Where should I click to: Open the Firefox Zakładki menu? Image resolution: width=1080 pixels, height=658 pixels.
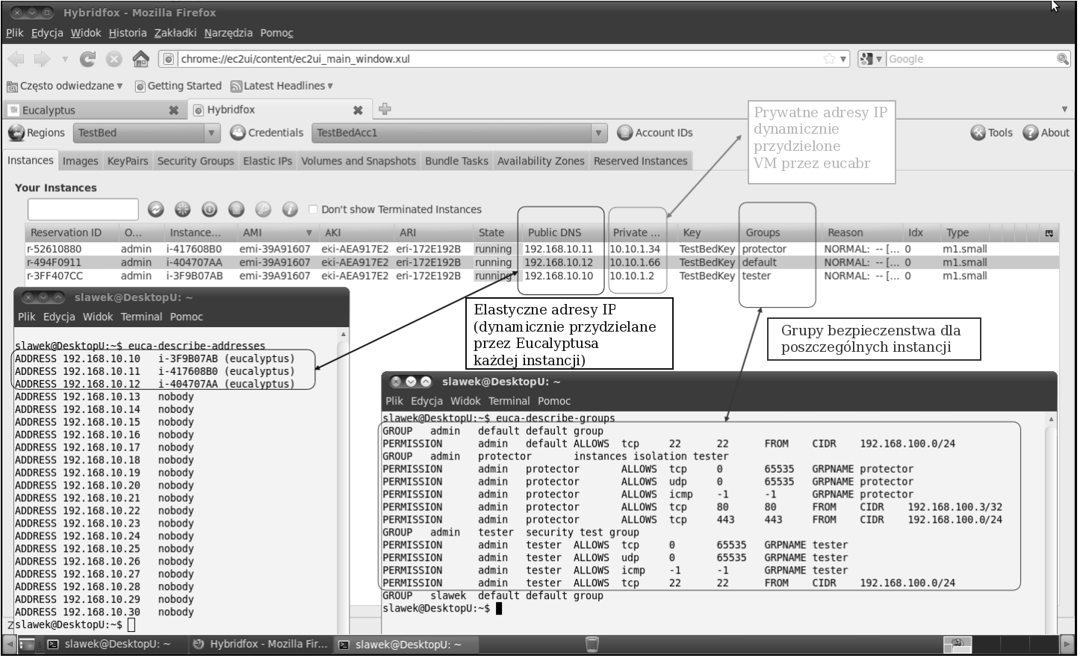click(175, 33)
